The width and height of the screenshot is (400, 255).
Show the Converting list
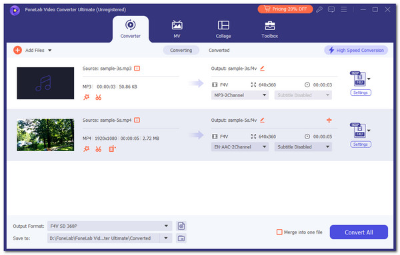pos(181,50)
